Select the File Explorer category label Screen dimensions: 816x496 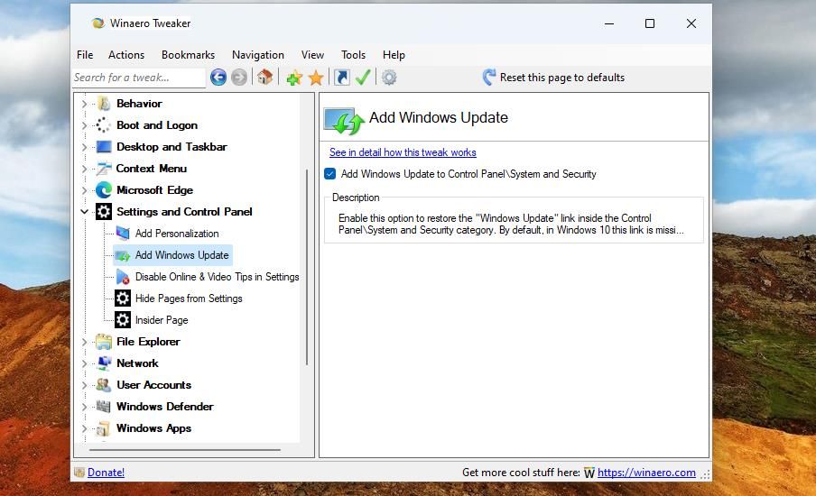[148, 342]
